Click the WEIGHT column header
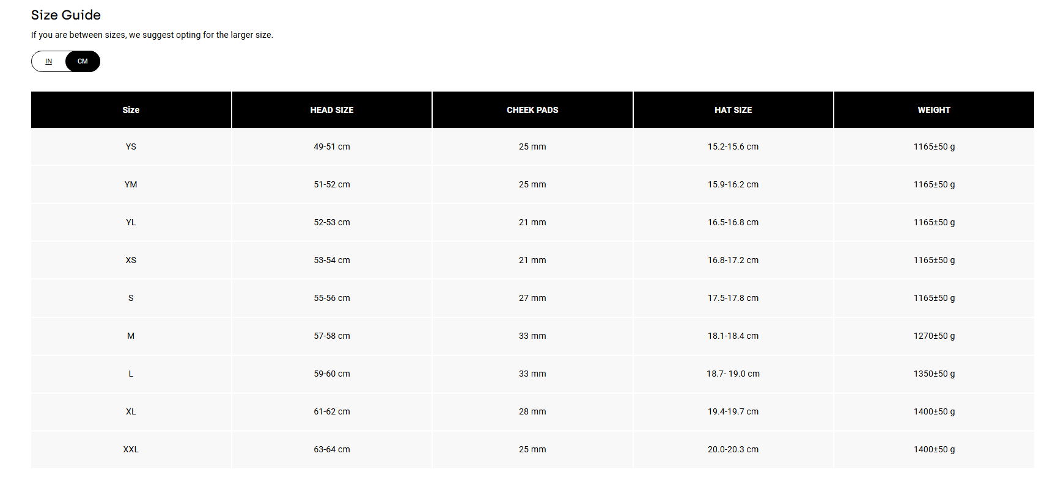Screen dimensions: 1058x481 933,110
